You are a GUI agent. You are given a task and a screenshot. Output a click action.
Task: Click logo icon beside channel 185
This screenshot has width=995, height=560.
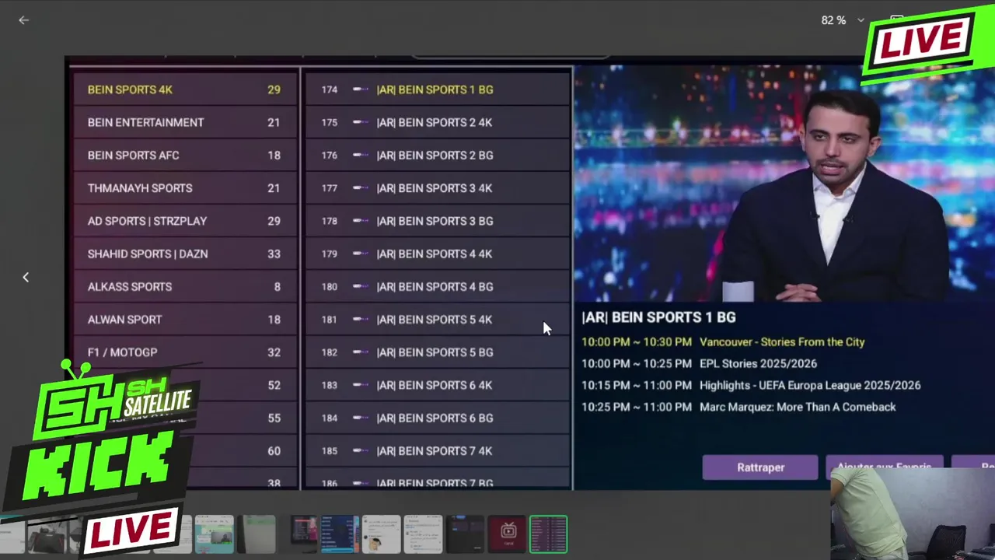pyautogui.click(x=361, y=450)
